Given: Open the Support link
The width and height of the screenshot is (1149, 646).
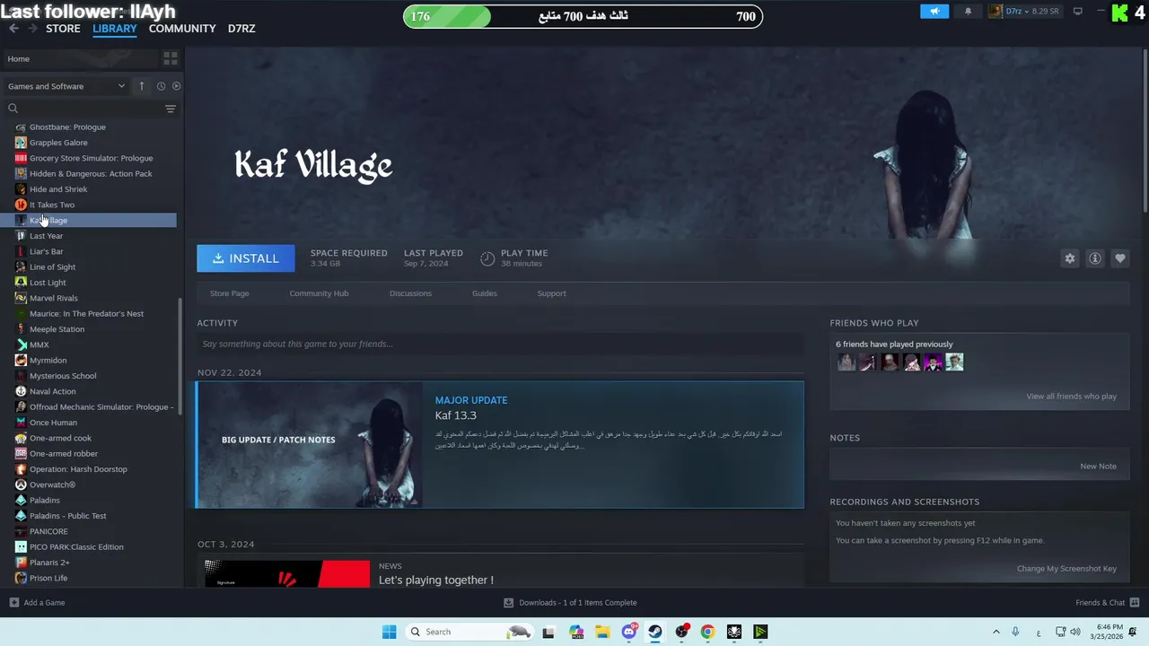Looking at the screenshot, I should pos(551,293).
